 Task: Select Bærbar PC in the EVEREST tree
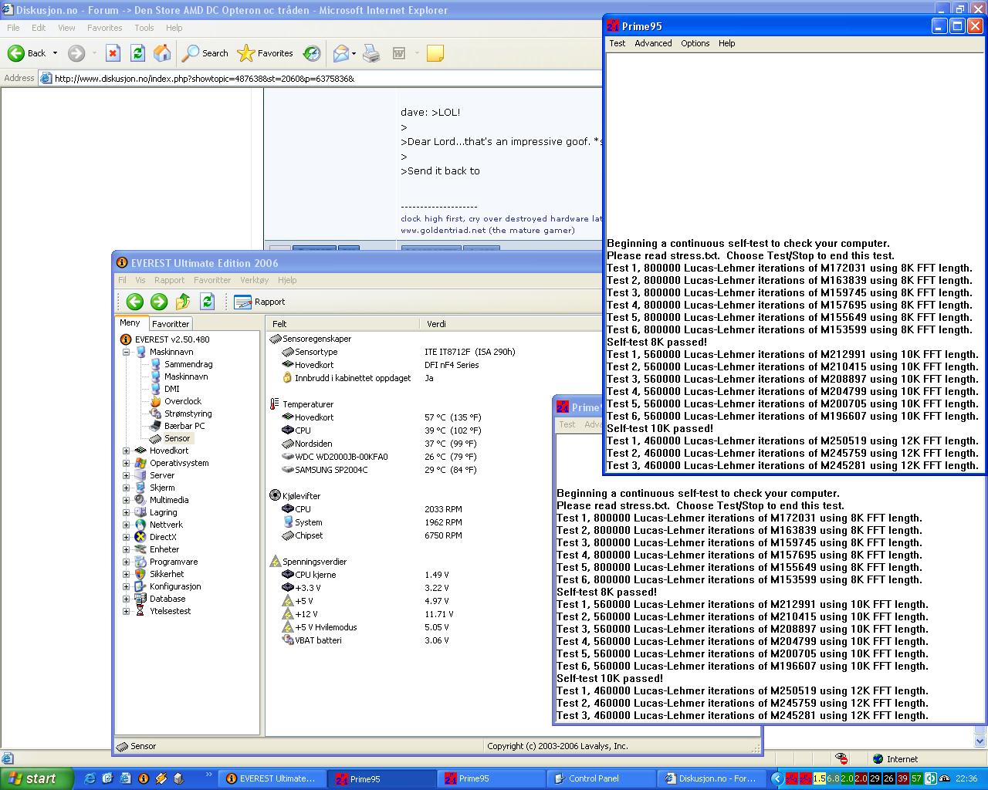pos(184,426)
